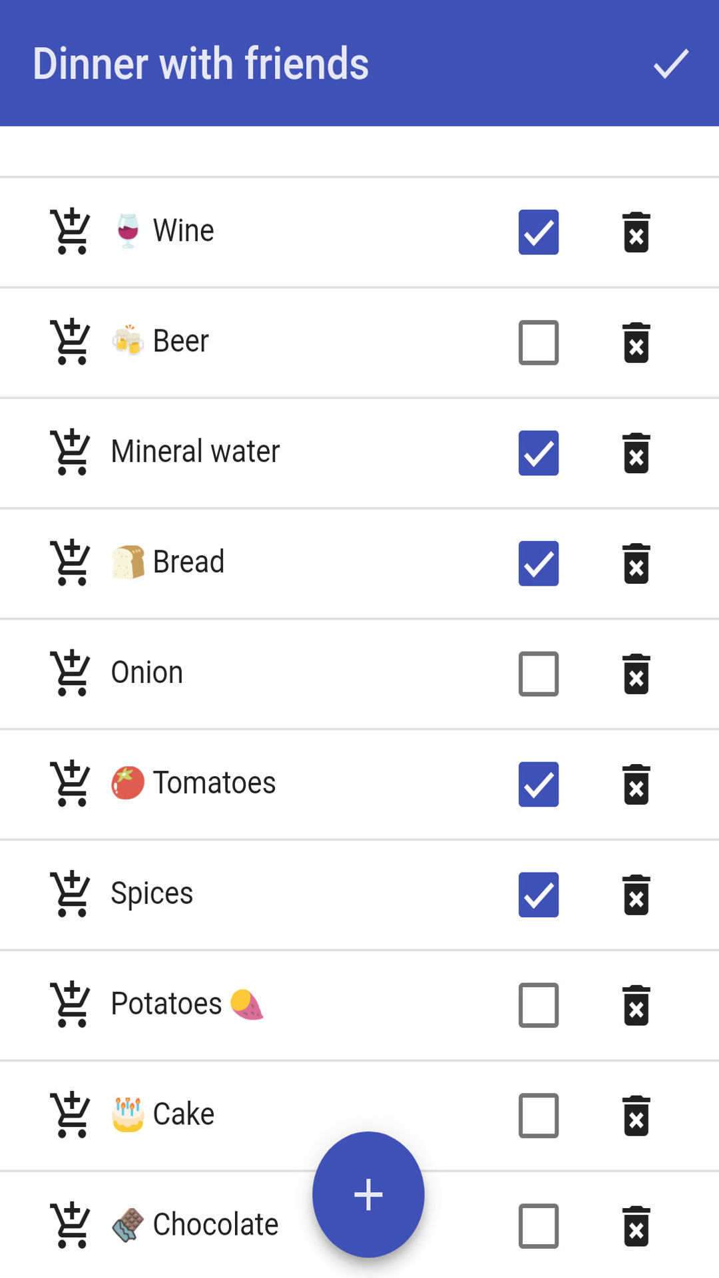
Task: Tap the add-to-cart icon beside Wine
Action: [x=71, y=232]
